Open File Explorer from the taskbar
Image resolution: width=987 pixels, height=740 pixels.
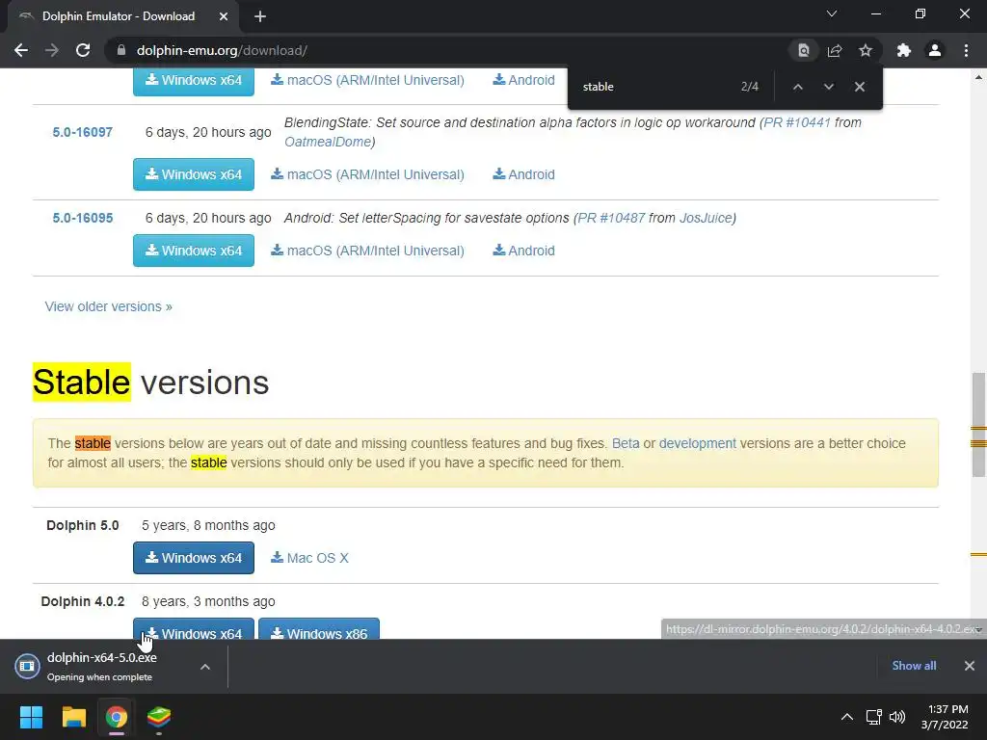pos(73,717)
